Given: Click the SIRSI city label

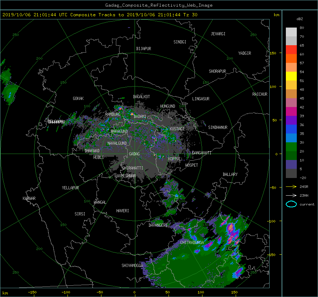Looking at the screenshot, I should tap(80, 214).
